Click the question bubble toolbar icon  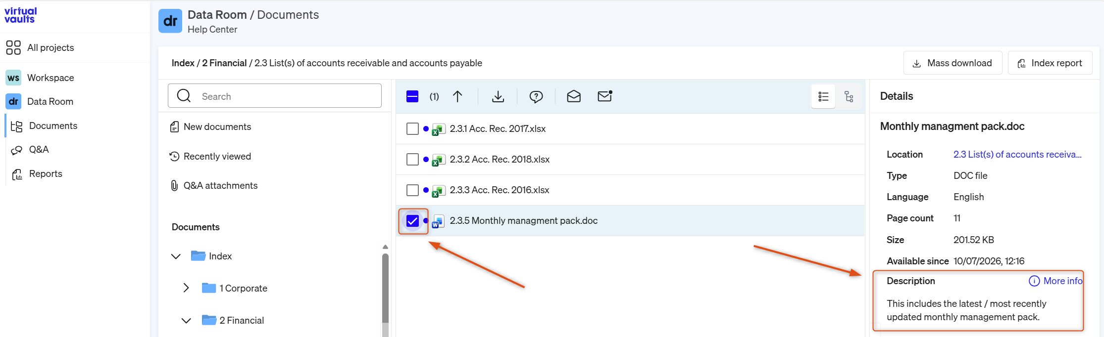536,96
